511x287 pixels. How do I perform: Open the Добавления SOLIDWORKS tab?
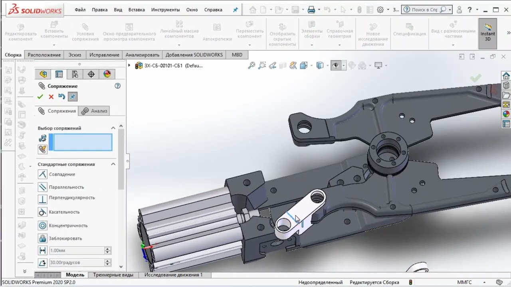pyautogui.click(x=194, y=55)
